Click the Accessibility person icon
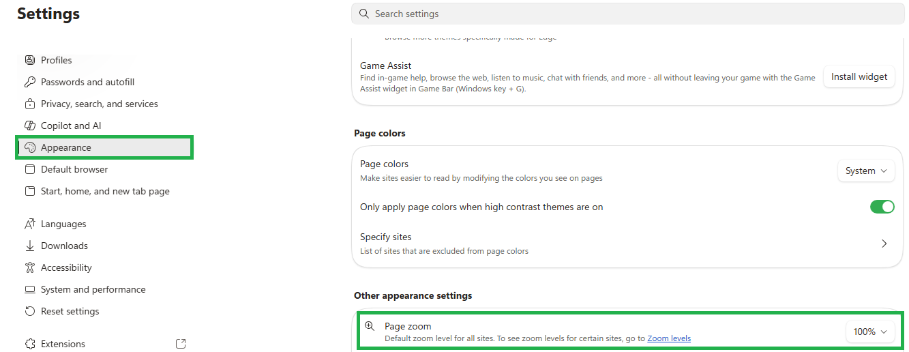The image size is (909, 352). pyautogui.click(x=29, y=267)
